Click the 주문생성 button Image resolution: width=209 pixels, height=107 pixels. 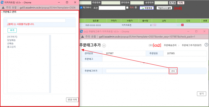[x=147, y=8]
